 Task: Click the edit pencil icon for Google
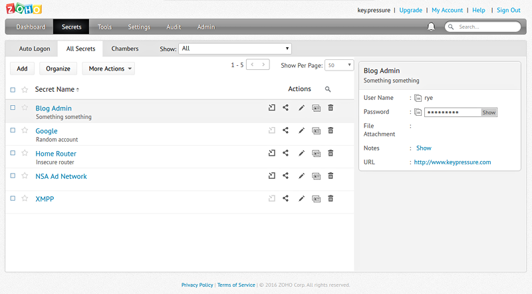coord(301,130)
